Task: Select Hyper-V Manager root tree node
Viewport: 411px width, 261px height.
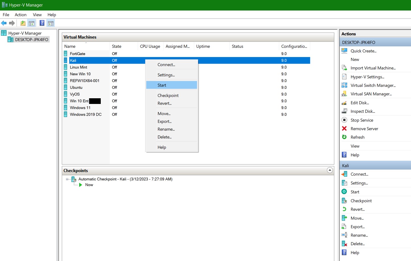Action: [25, 33]
